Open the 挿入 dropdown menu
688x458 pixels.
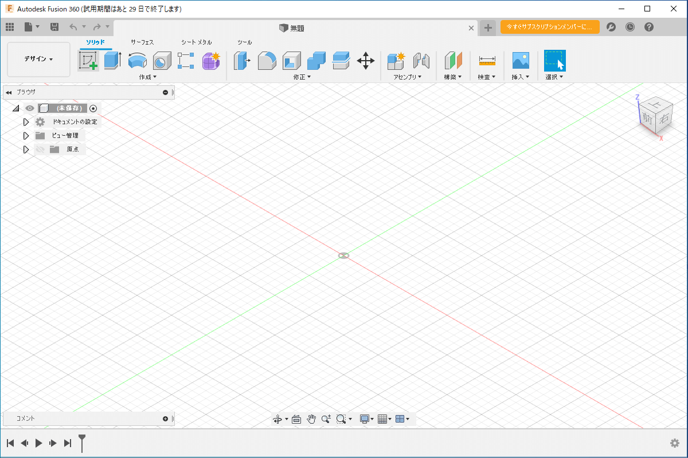pos(521,77)
